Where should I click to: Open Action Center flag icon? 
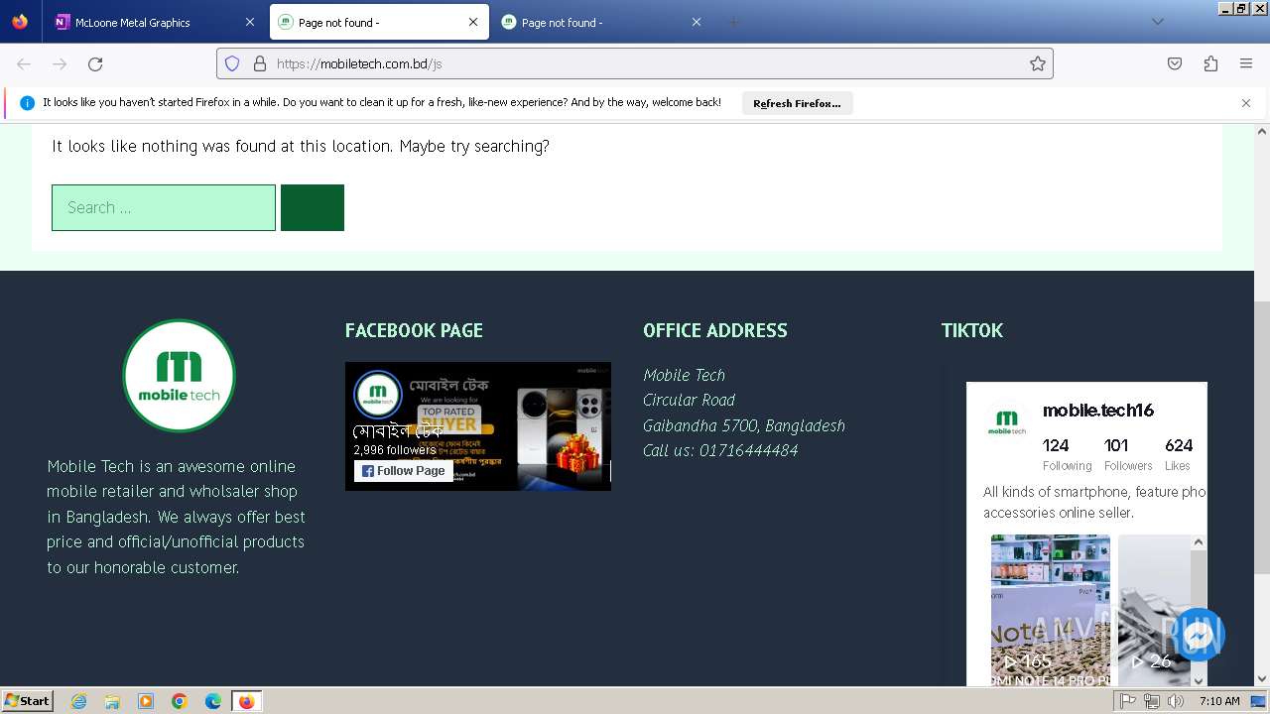point(1128,701)
